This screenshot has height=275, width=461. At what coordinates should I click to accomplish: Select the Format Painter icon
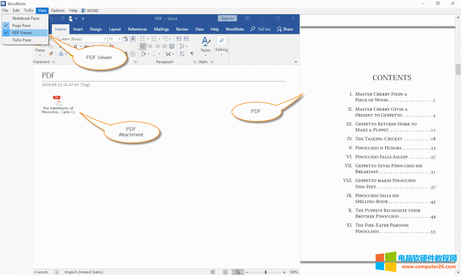(x=50, y=54)
